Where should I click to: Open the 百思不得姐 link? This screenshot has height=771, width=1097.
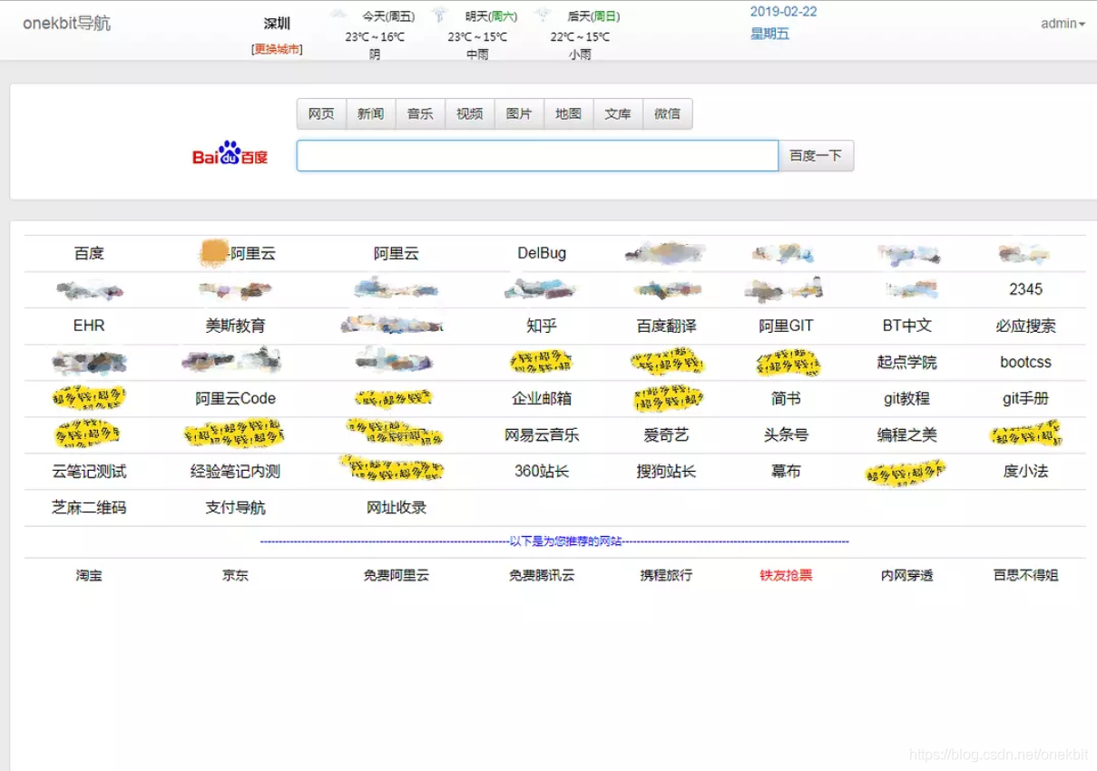point(1025,575)
